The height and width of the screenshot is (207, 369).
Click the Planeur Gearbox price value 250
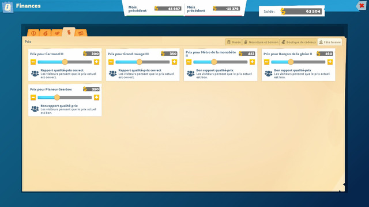point(91,89)
